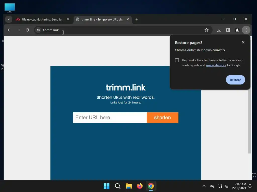This screenshot has height=192, width=257.
Task: Minimize the Chrome window
Action: point(223,19)
